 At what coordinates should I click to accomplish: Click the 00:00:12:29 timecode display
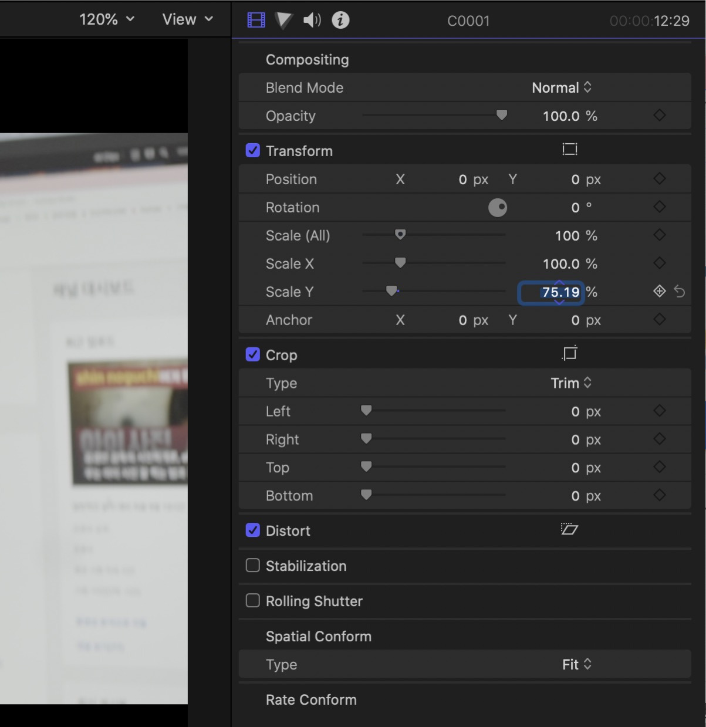coord(649,21)
